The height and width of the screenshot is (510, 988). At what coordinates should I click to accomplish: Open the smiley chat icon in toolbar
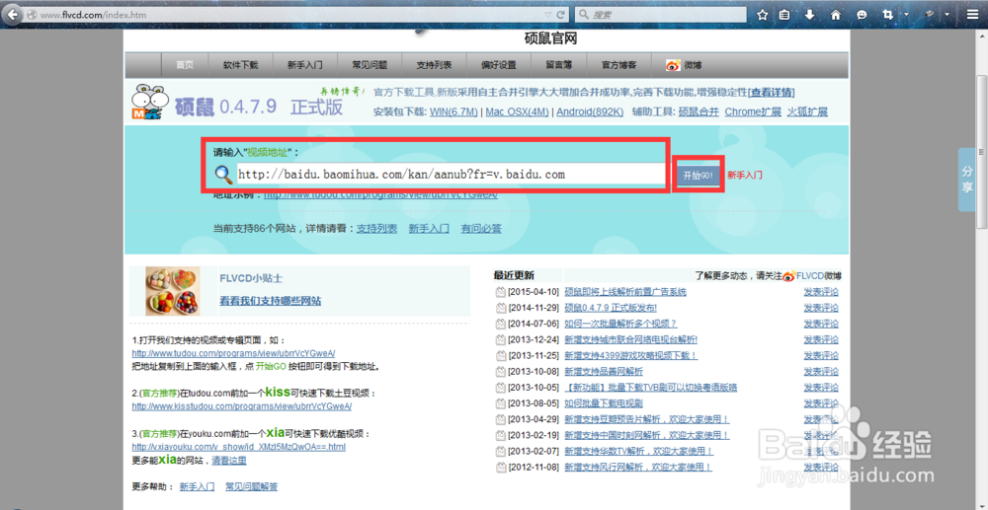(862, 15)
